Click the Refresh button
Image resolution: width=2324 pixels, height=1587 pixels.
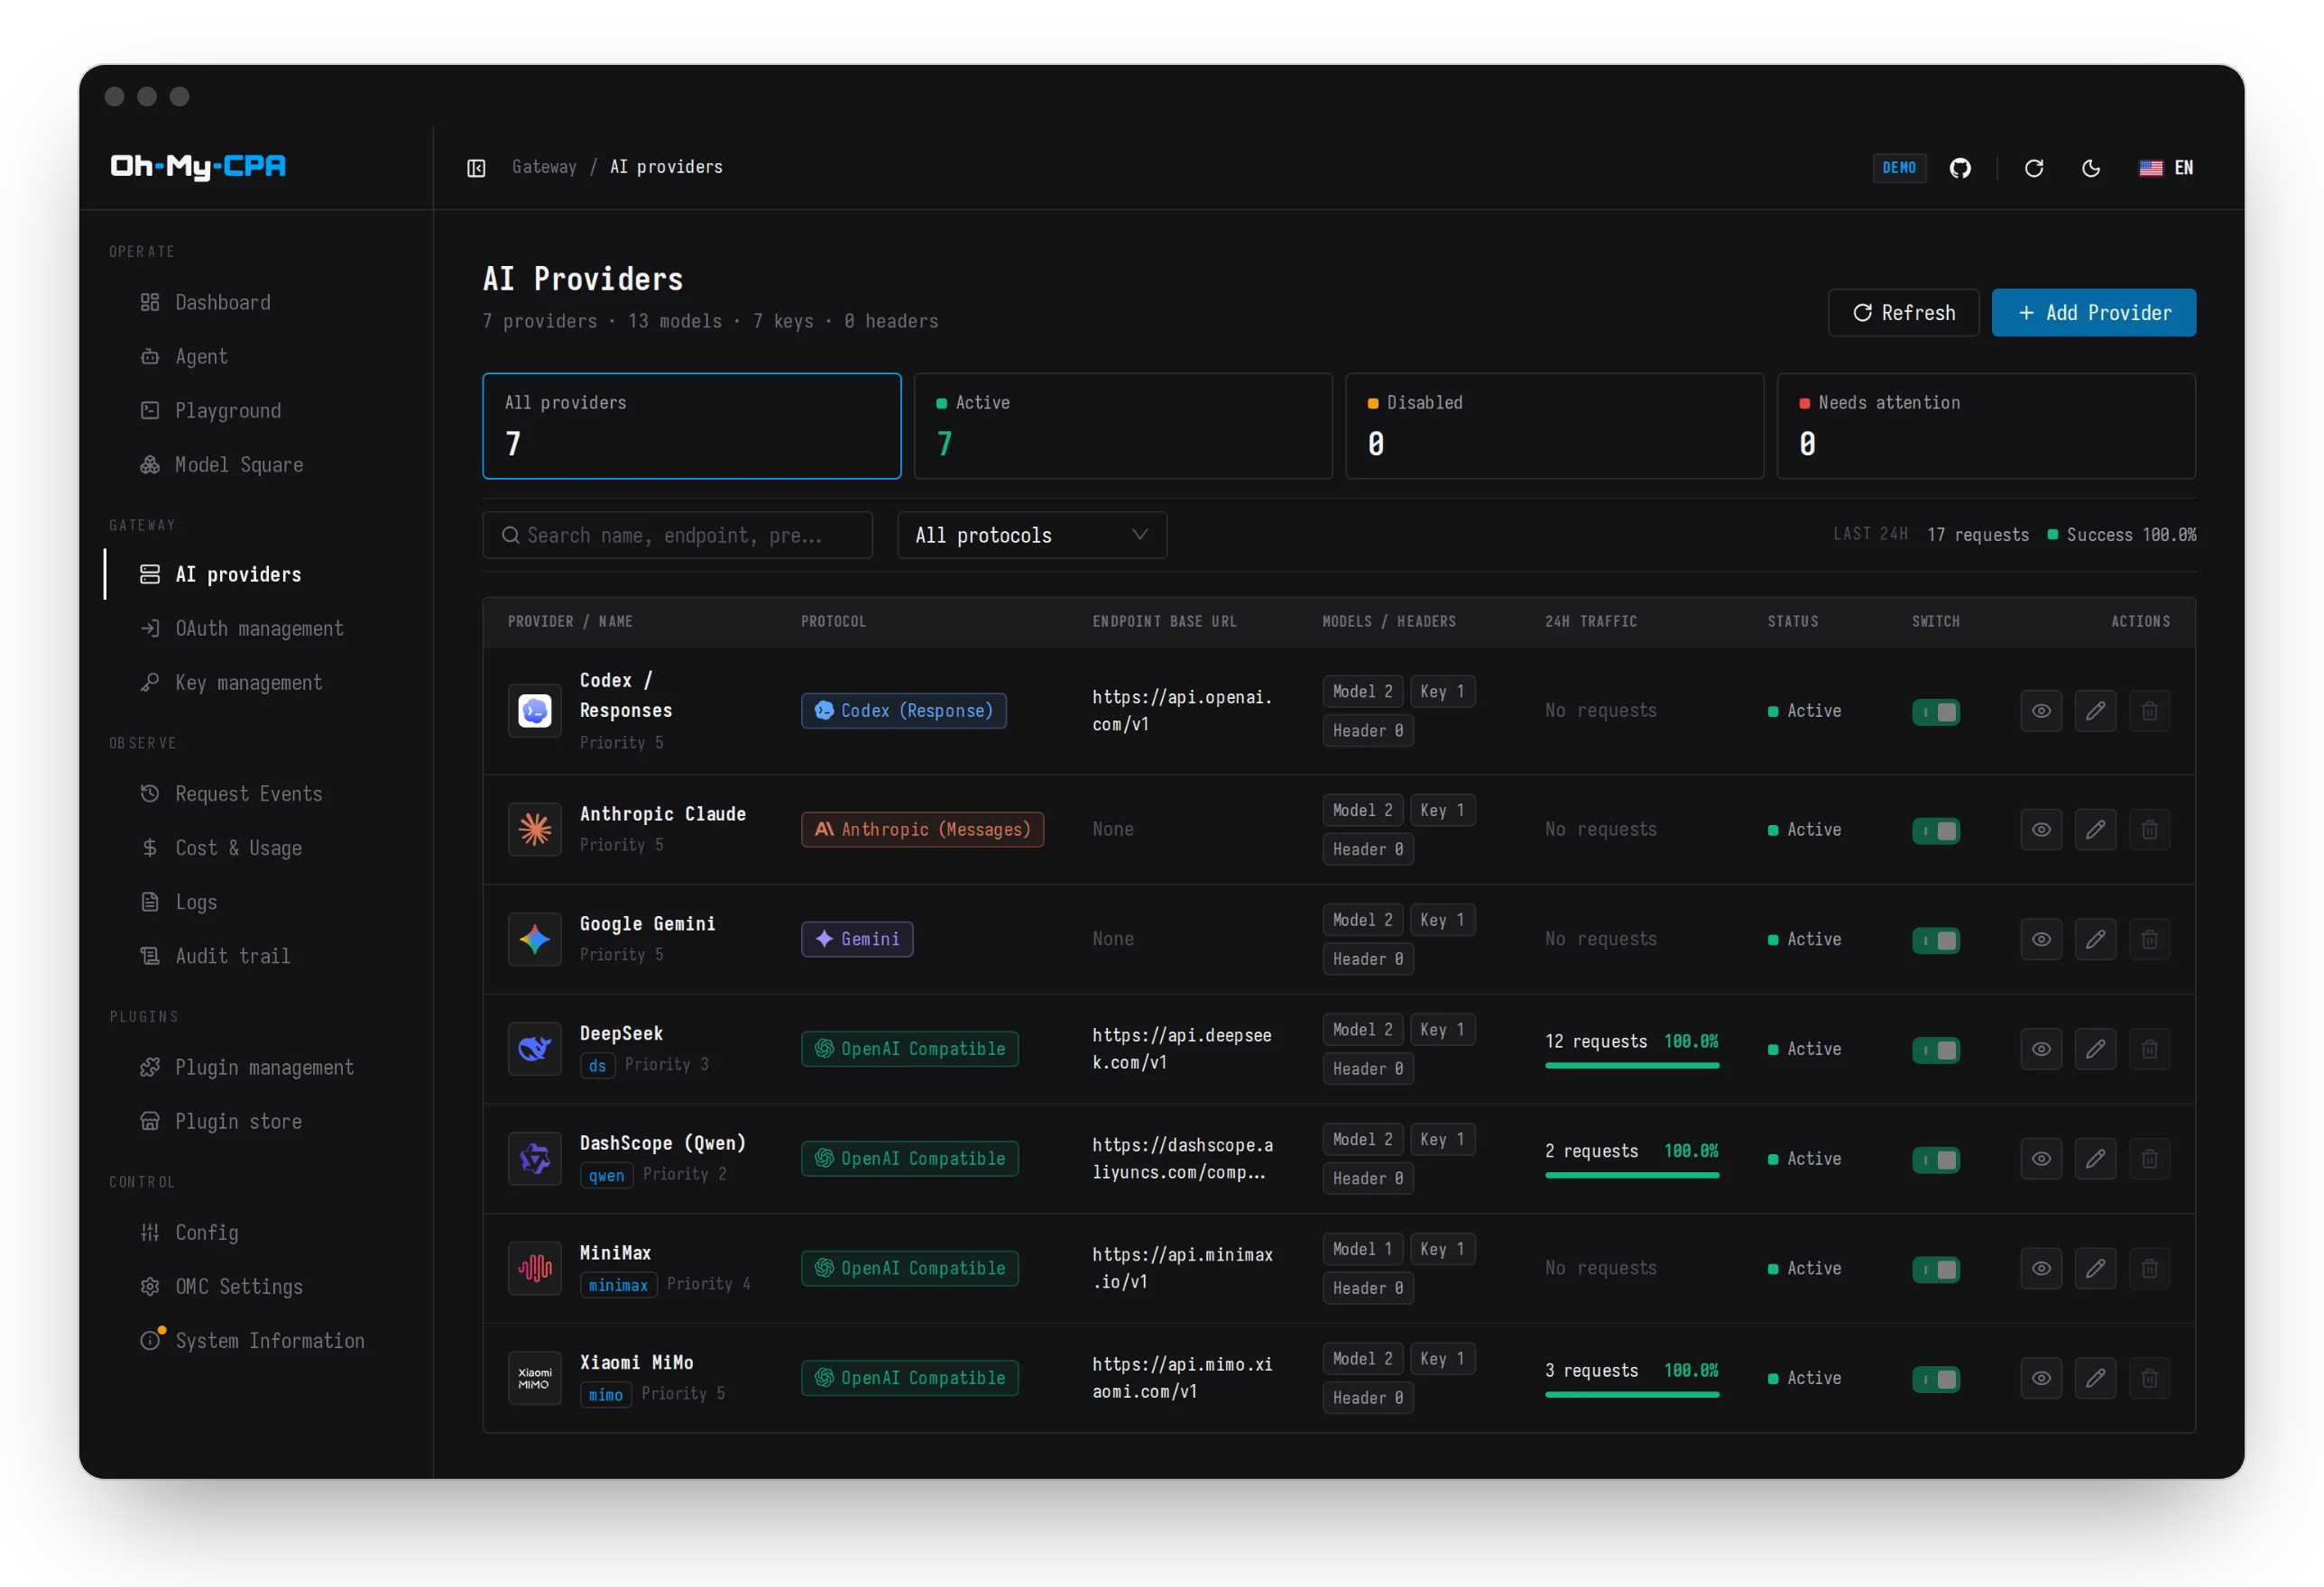pos(1903,313)
